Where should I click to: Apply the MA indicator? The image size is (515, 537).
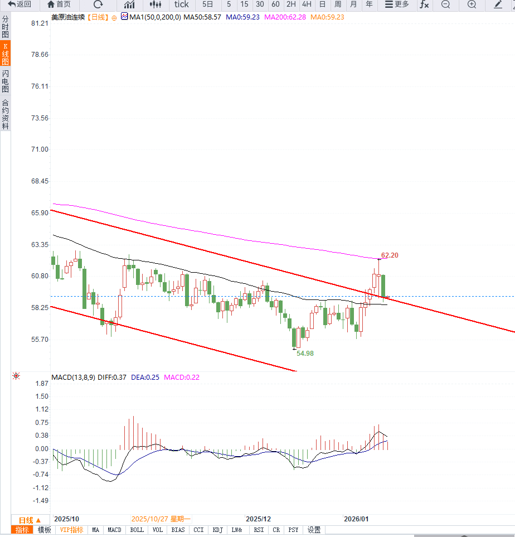pos(95,530)
